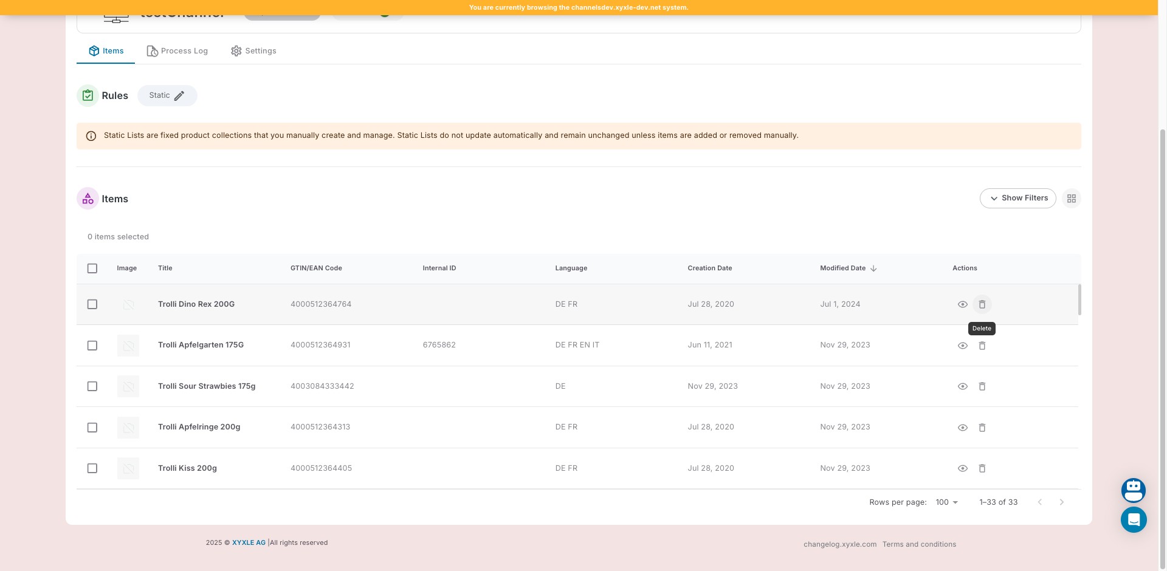Expand the Show Filters panel

click(1017, 199)
